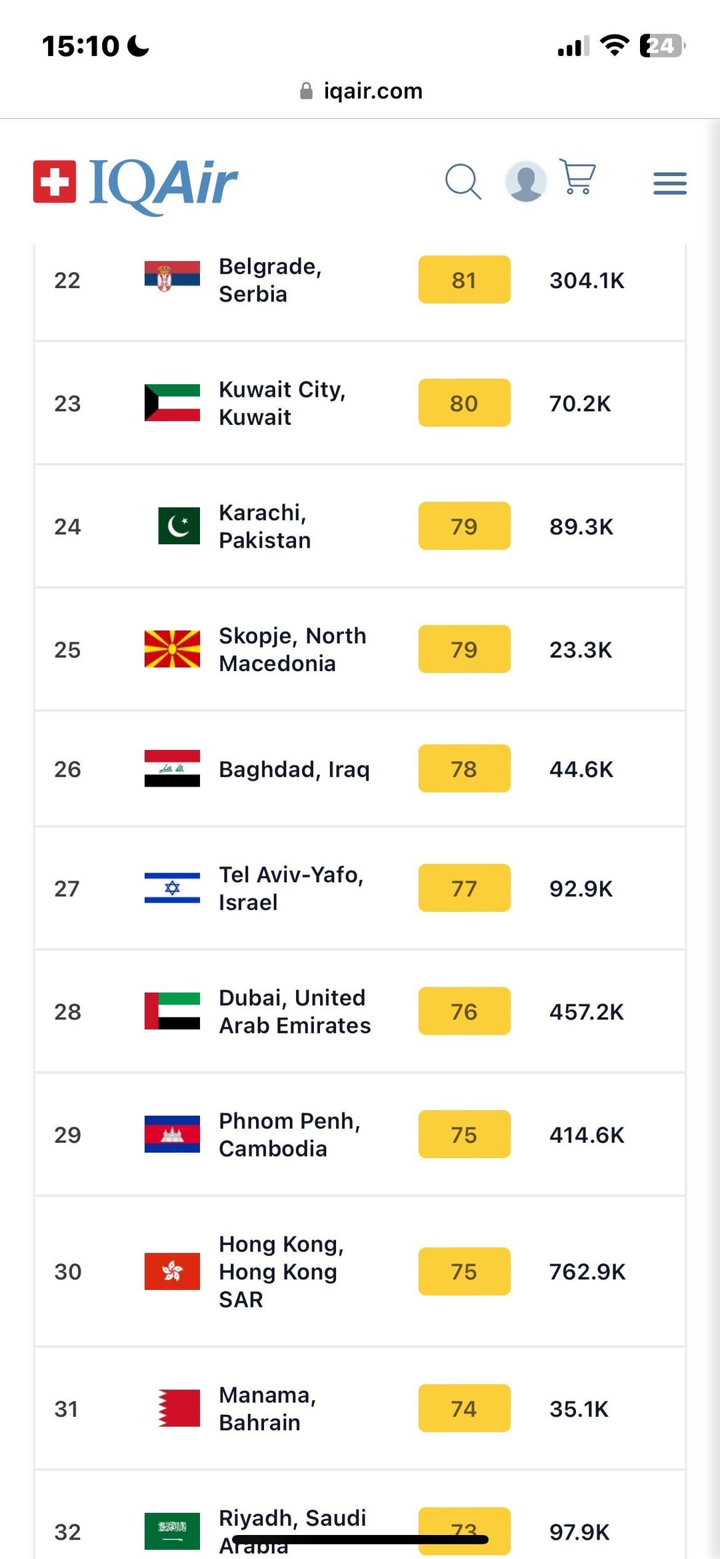
Task: Click the IQAir logo
Action: (x=135, y=184)
